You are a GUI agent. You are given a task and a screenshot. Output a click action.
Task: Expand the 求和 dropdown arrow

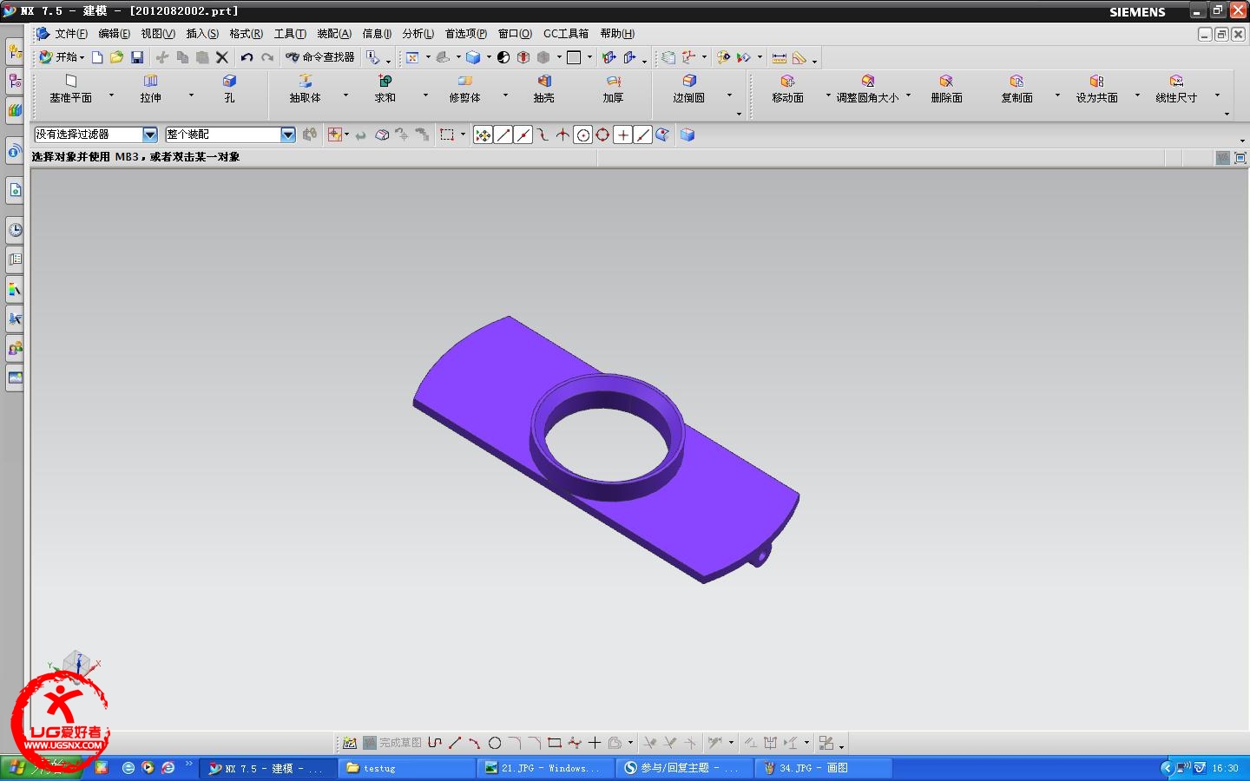[425, 95]
